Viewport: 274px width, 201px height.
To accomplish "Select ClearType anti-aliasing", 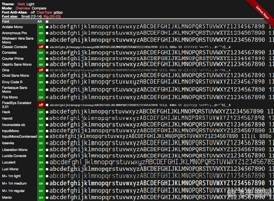I will click(x=44, y=12).
